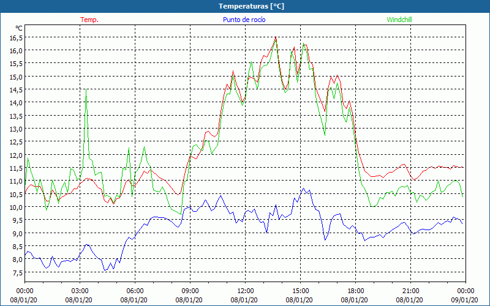490x306 pixels.
Task: Click the 21:00 time axis label
Action: (410, 291)
